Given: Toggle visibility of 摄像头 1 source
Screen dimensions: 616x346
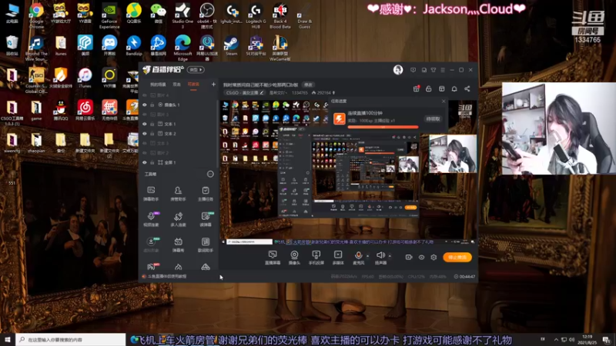Looking at the screenshot, I should [145, 105].
